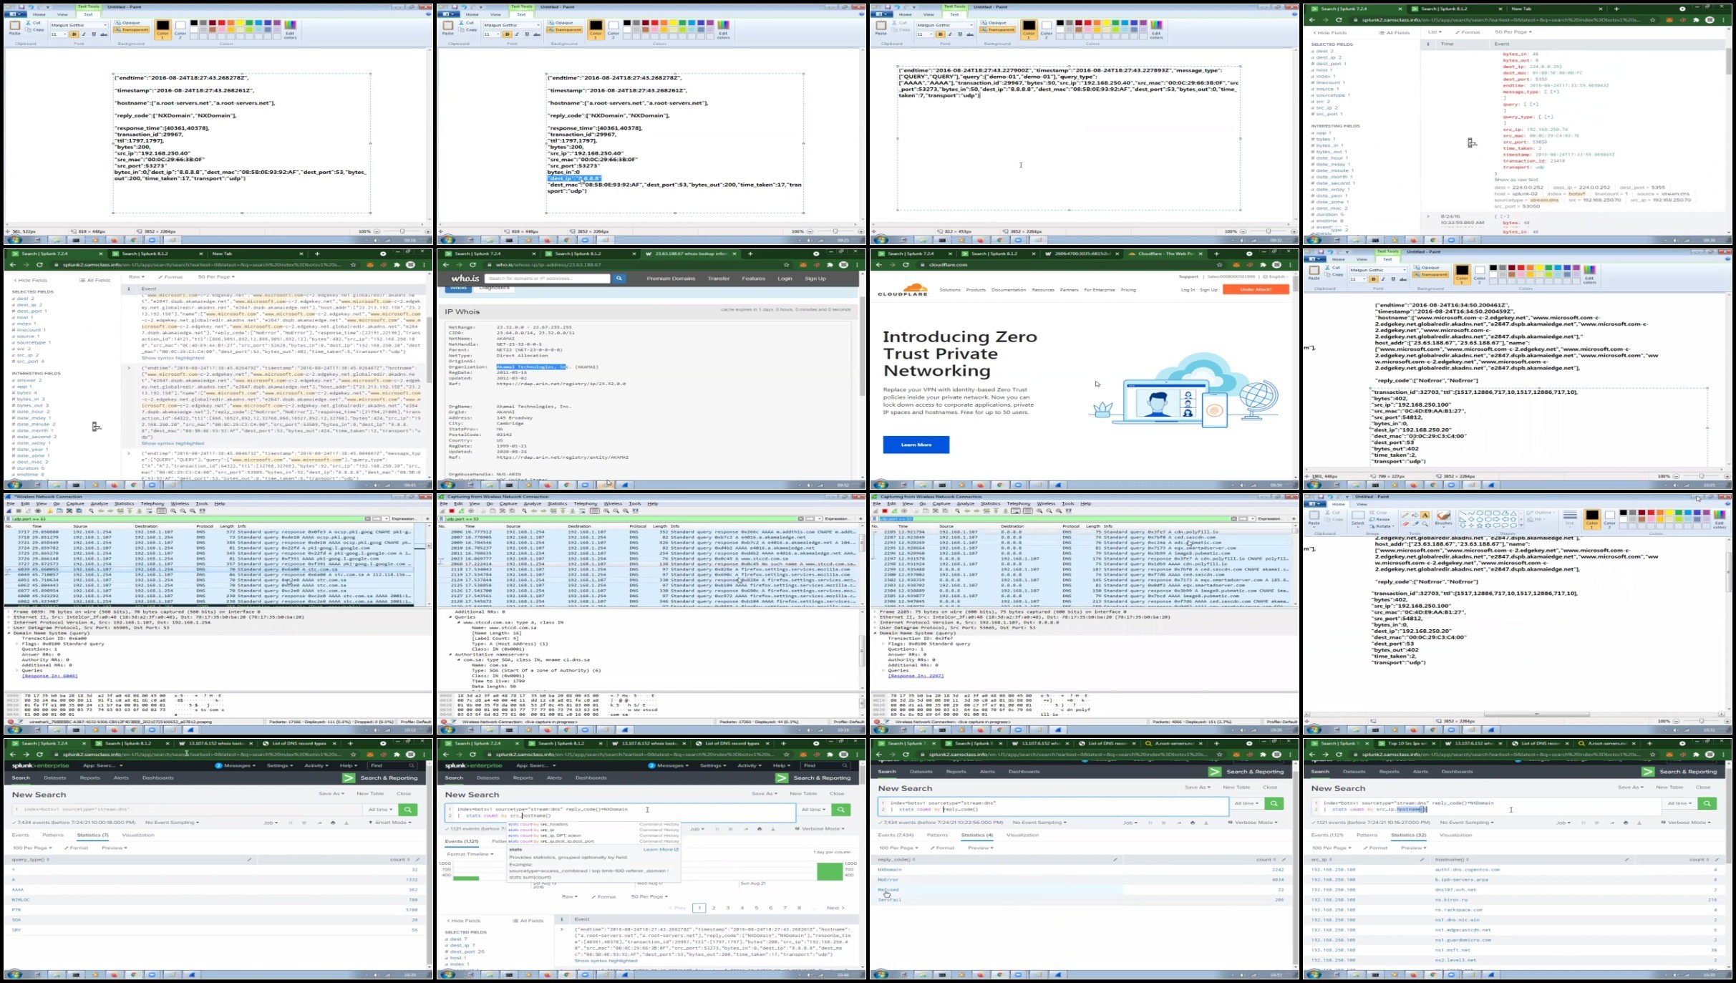The image size is (1736, 983).
Task: Select Brushes tool in the Paint Home-tab window
Action: tap(1444, 518)
